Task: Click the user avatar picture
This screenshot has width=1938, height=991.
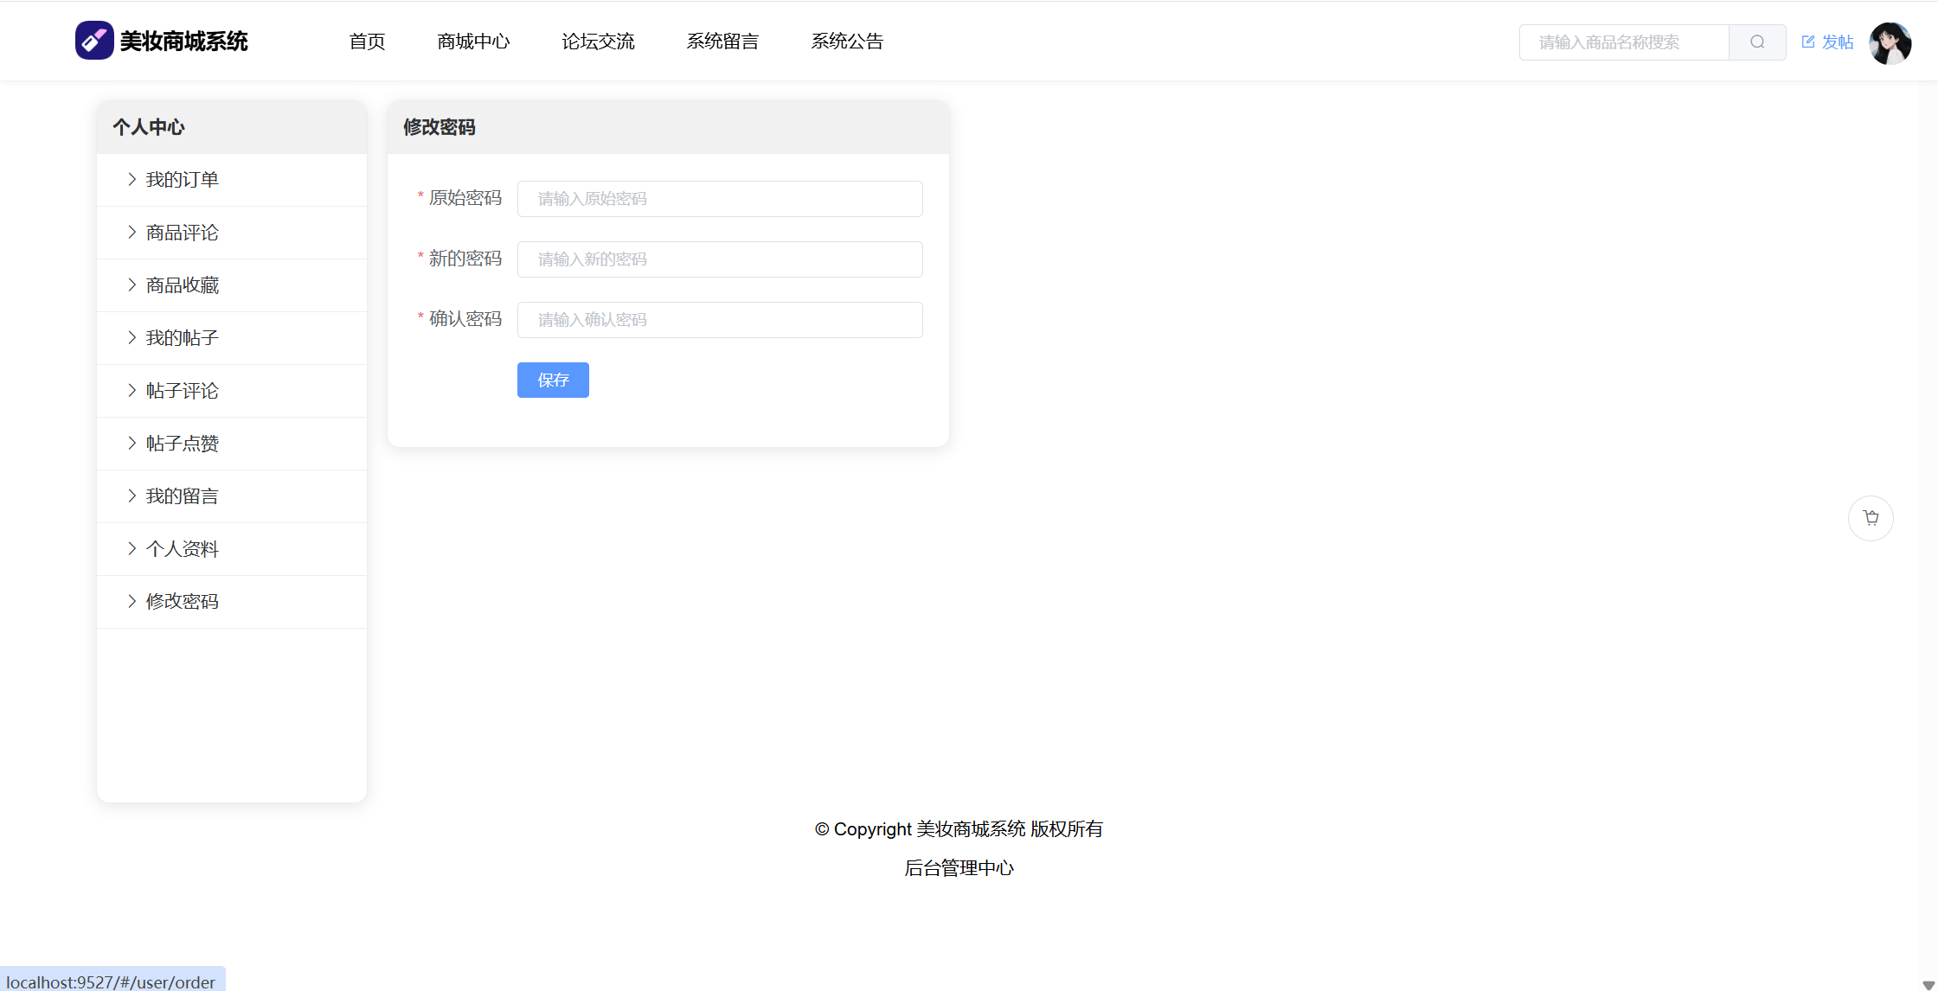Action: pos(1890,42)
